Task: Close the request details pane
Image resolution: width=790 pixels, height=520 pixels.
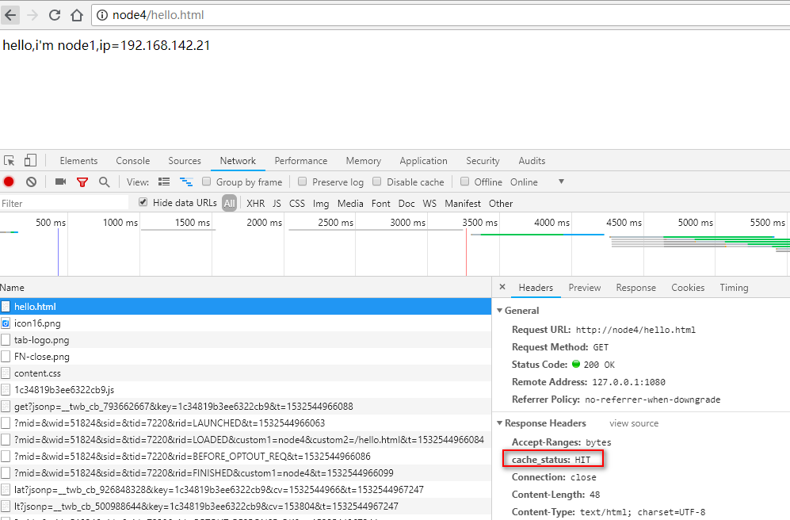Action: point(502,287)
